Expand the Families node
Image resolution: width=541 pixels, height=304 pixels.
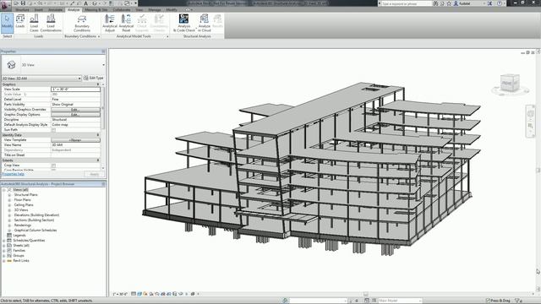coord(3,251)
